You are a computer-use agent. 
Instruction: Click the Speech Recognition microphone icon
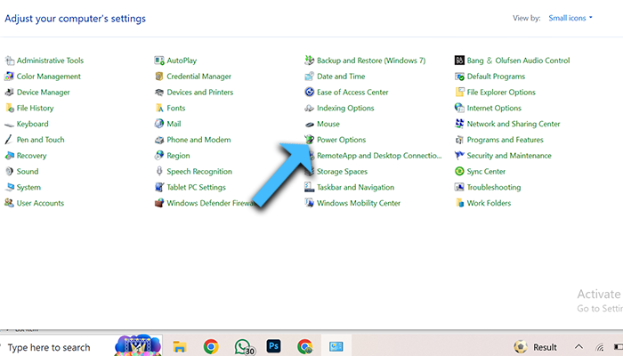(159, 171)
